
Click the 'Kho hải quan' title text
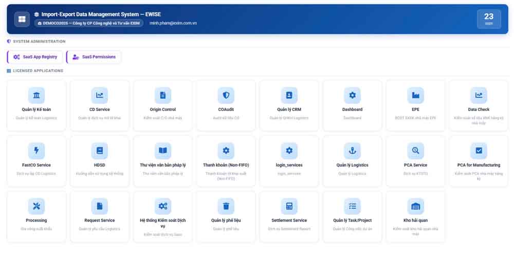tap(416, 221)
